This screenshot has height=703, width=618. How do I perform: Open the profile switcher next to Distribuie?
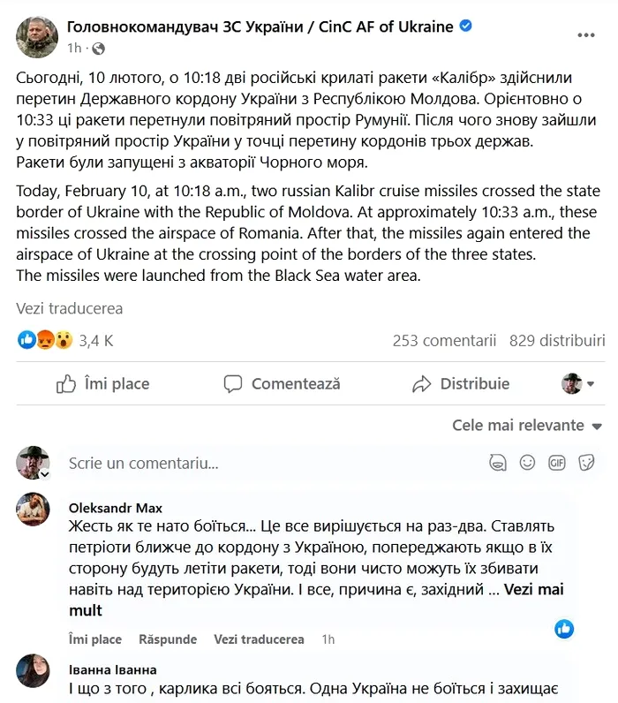point(578,384)
